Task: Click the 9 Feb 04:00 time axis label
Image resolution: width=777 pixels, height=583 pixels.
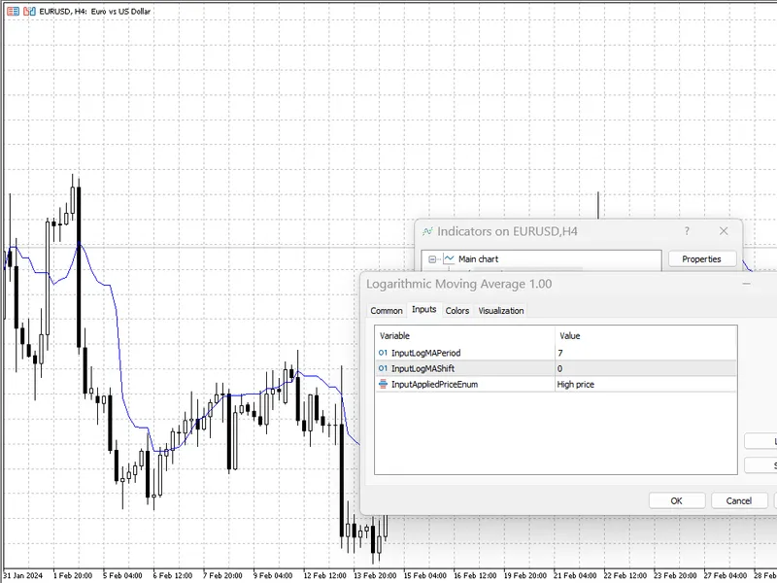Action: tap(273, 575)
